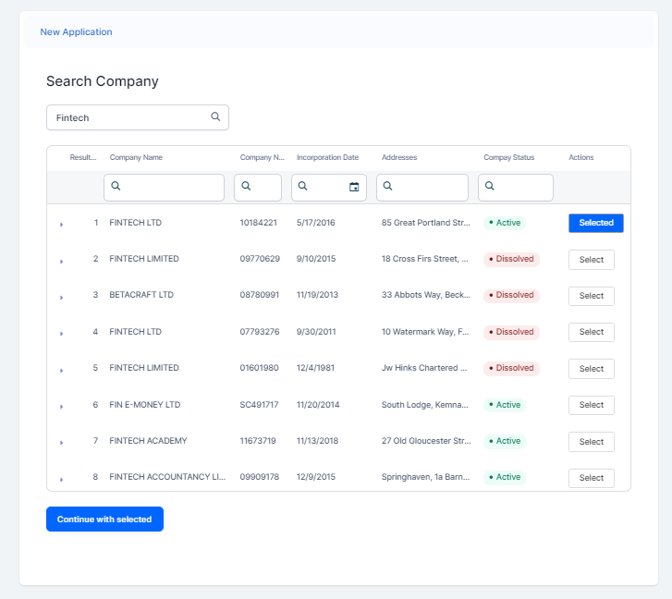
Task: Focus the Addresses column filter field
Action: tap(430, 187)
